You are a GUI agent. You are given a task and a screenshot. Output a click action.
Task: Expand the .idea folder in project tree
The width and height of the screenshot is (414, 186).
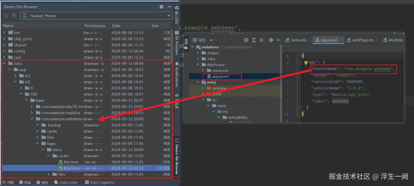pos(198,59)
